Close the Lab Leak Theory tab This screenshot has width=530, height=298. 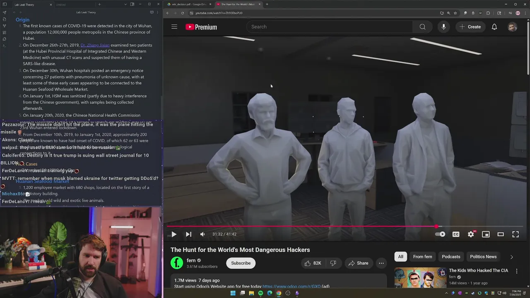pos(51,5)
